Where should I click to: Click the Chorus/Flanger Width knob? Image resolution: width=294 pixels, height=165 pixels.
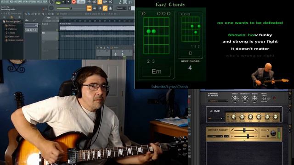[254, 99]
